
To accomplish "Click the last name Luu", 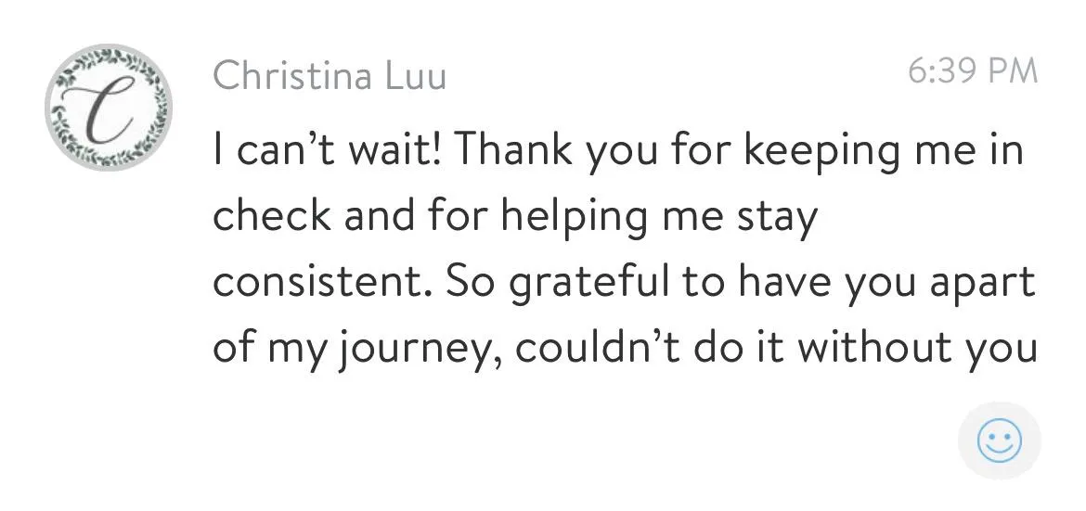I will (x=415, y=75).
